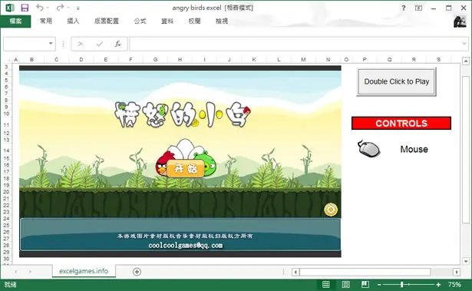The width and height of the screenshot is (472, 291).
Task: Open the 資料 Data tab
Action: point(167,21)
